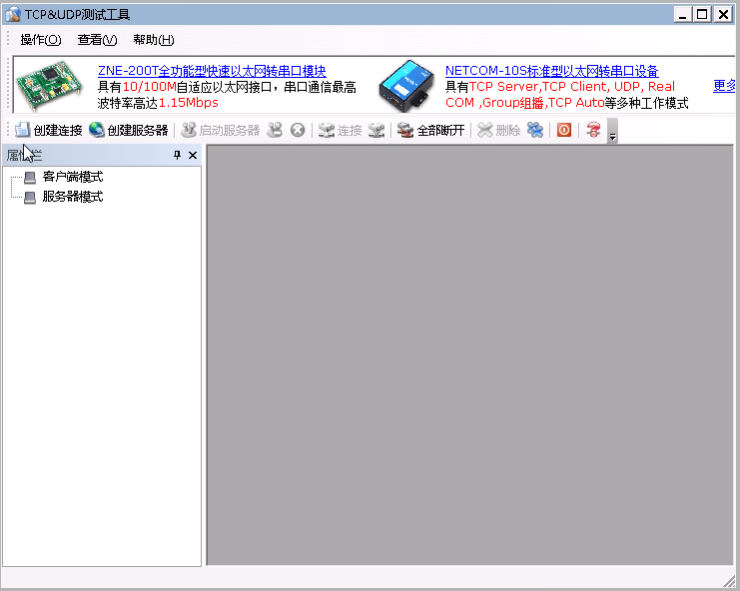Open the ZNE-200T Ethernet module link
The height and width of the screenshot is (591, 740).
[x=212, y=71]
